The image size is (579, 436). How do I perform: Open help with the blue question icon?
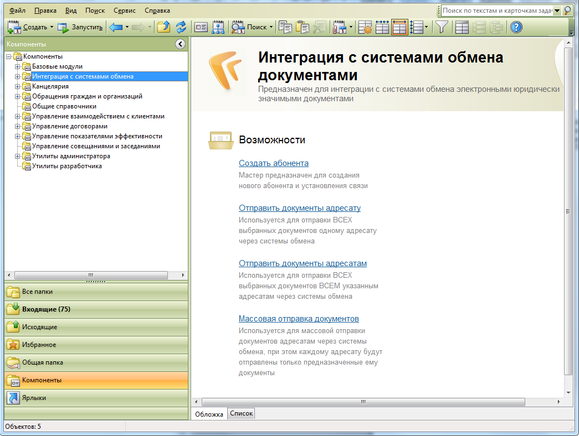516,27
